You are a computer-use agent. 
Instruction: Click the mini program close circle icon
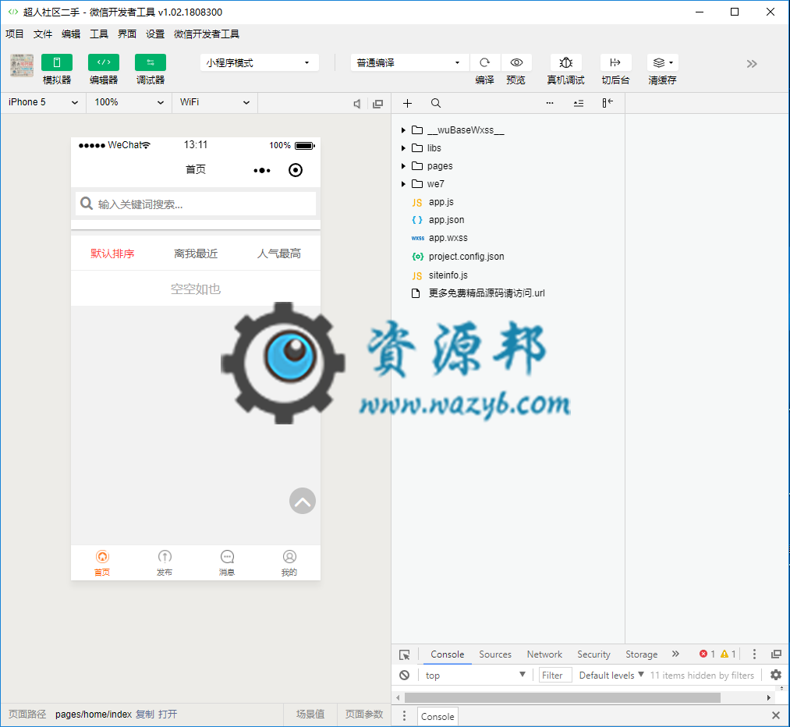[296, 170]
